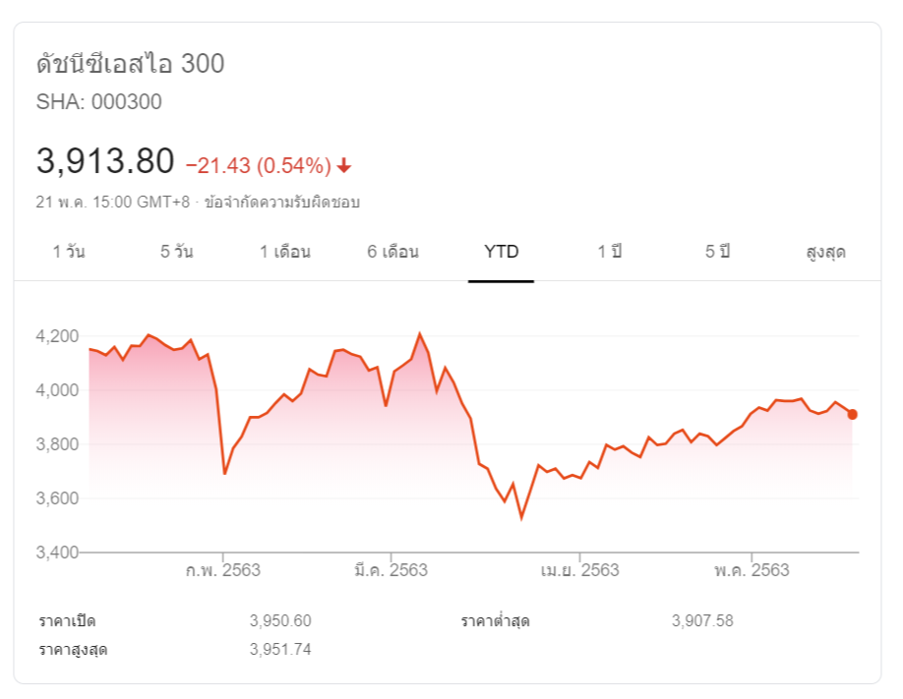Click the ก.พ. 2563 axis label
This screenshot has width=903, height=699.
(x=223, y=570)
